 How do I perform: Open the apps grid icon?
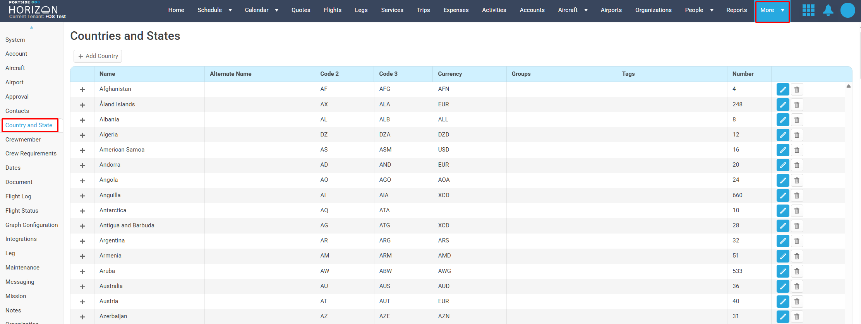click(808, 10)
